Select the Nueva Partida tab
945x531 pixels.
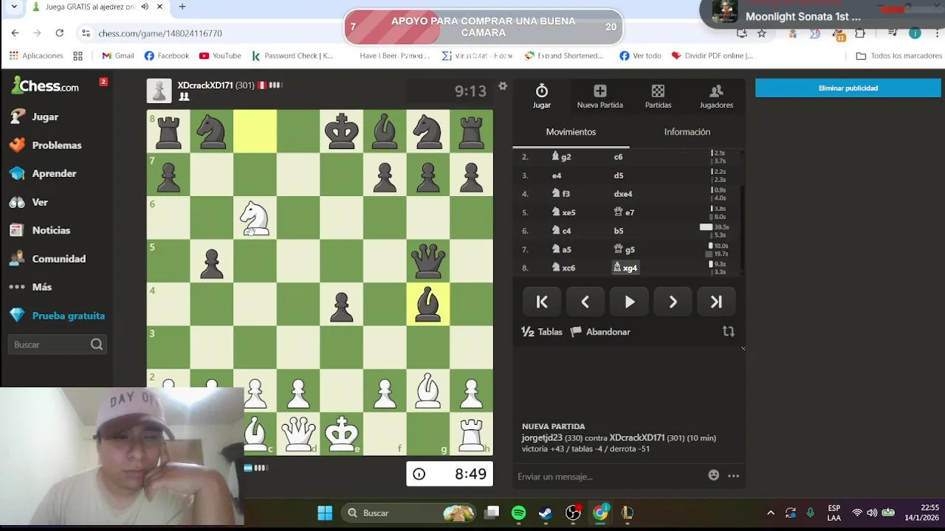pyautogui.click(x=599, y=97)
